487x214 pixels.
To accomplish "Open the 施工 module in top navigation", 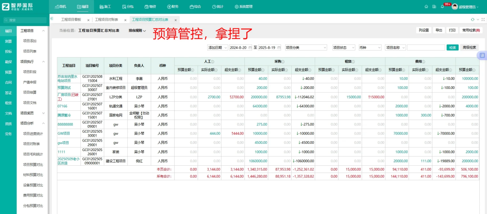I will tap(104, 7).
